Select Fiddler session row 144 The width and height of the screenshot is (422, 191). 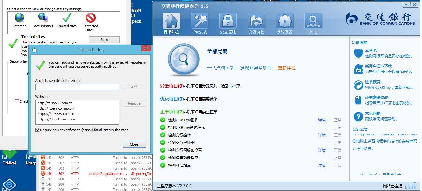[96, 163]
